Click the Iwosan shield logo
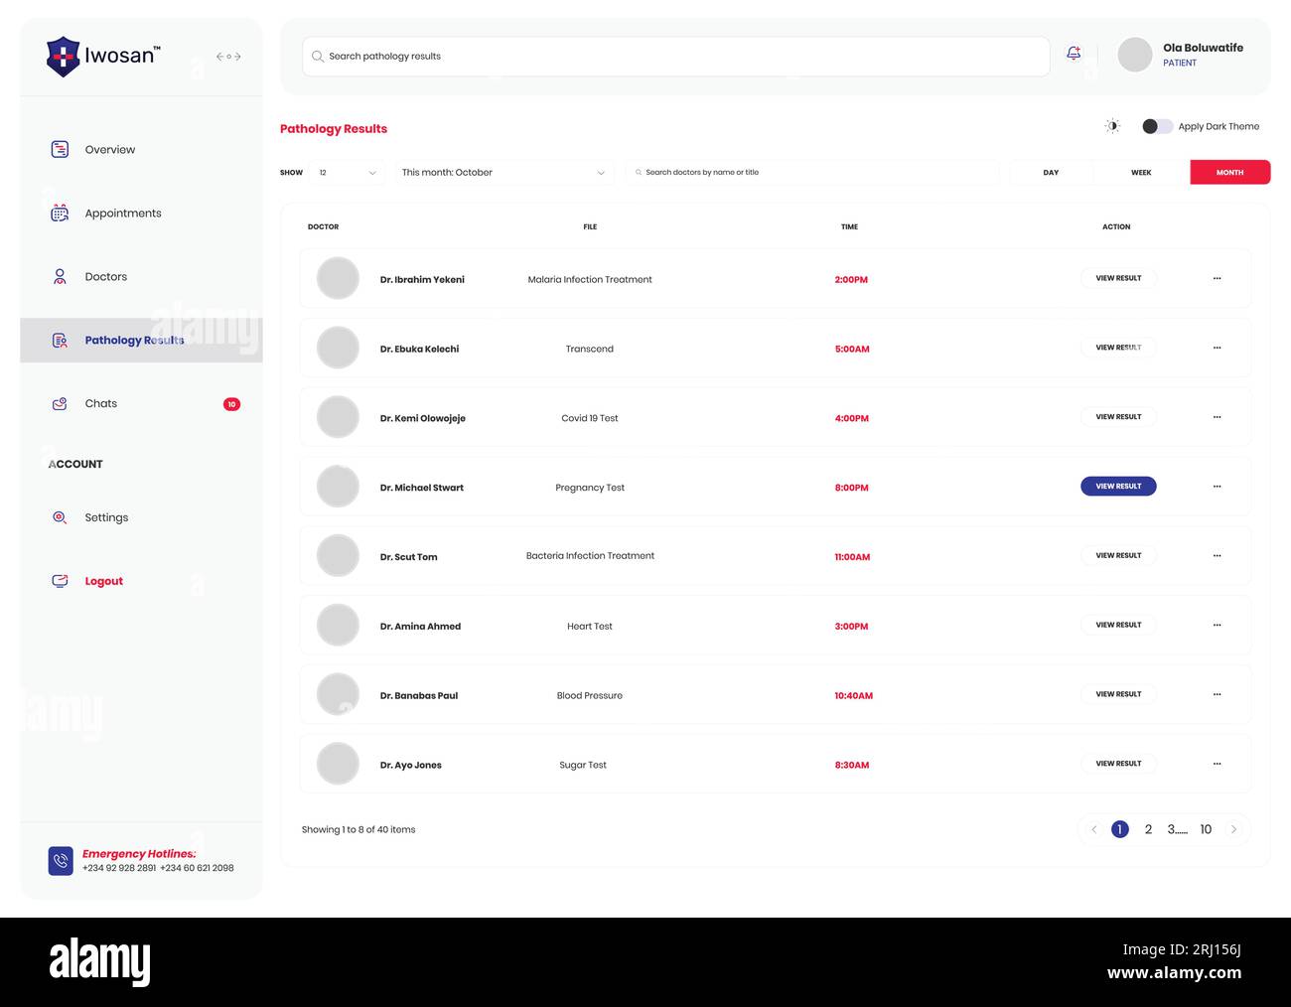 click(63, 57)
